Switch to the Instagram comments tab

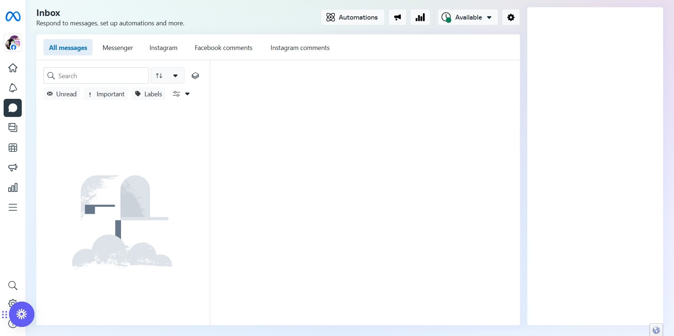[300, 48]
